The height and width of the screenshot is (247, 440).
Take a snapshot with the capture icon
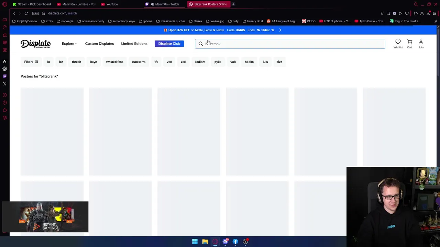coord(388,13)
